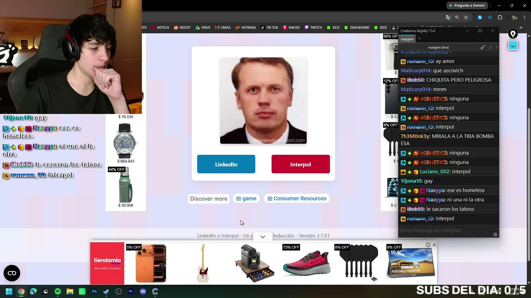Click 7h3M0nk3y username in Chatterino chat
Image resolution: width=531 pixels, height=298 pixels.
[x=415, y=136]
